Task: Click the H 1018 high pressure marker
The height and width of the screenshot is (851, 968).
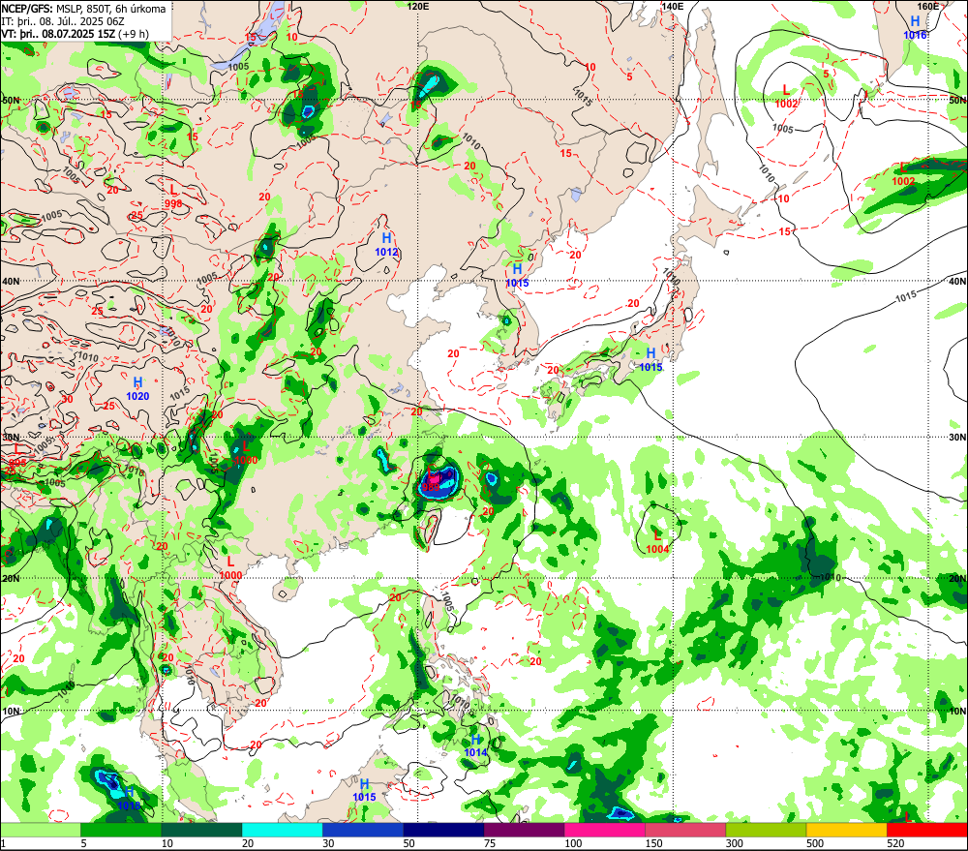Action: [129, 799]
